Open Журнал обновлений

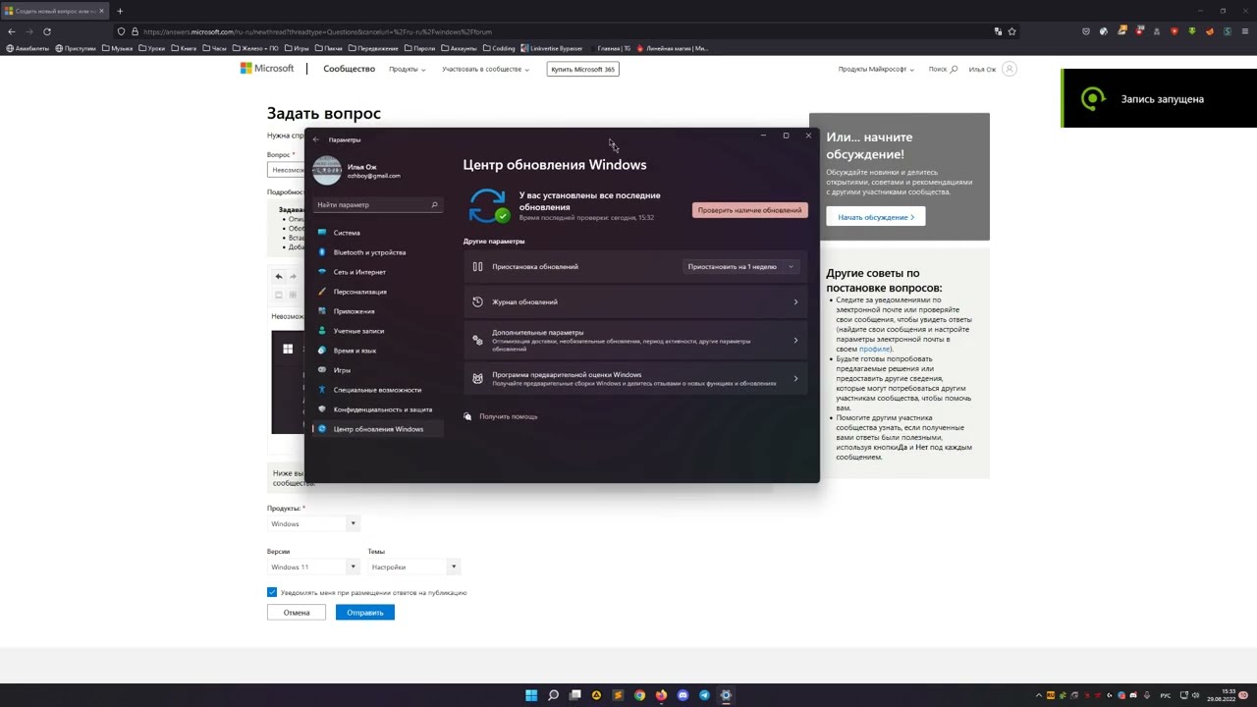tap(635, 301)
